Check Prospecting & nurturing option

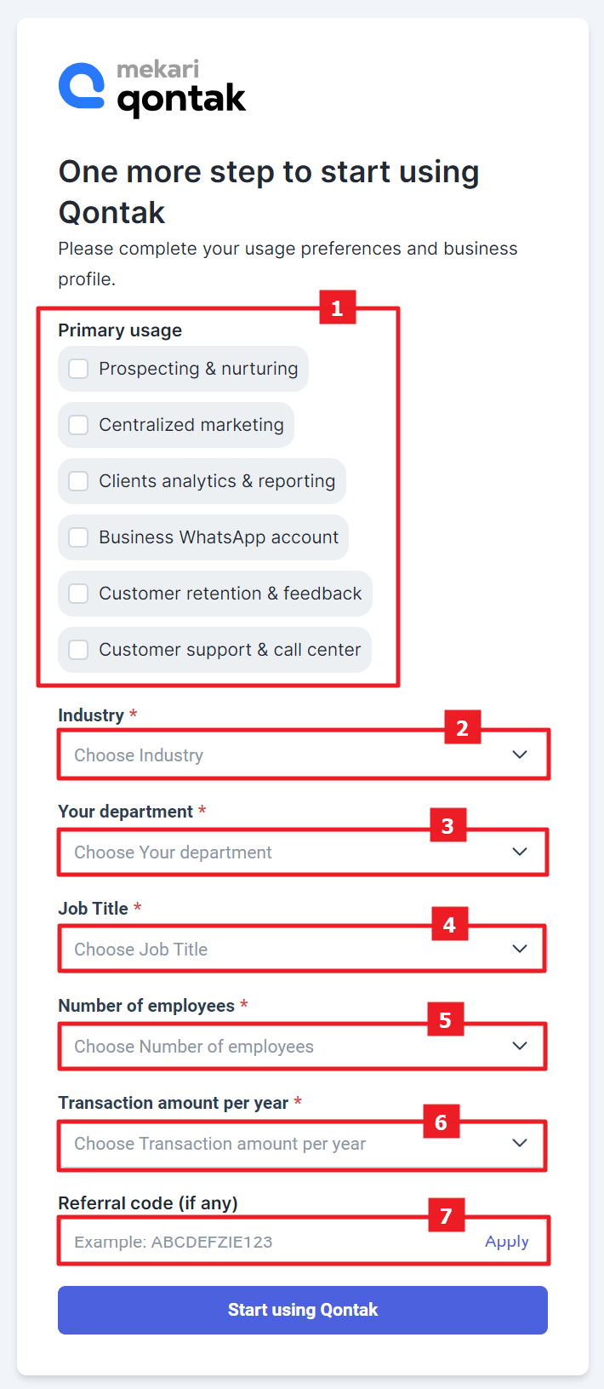tap(78, 369)
